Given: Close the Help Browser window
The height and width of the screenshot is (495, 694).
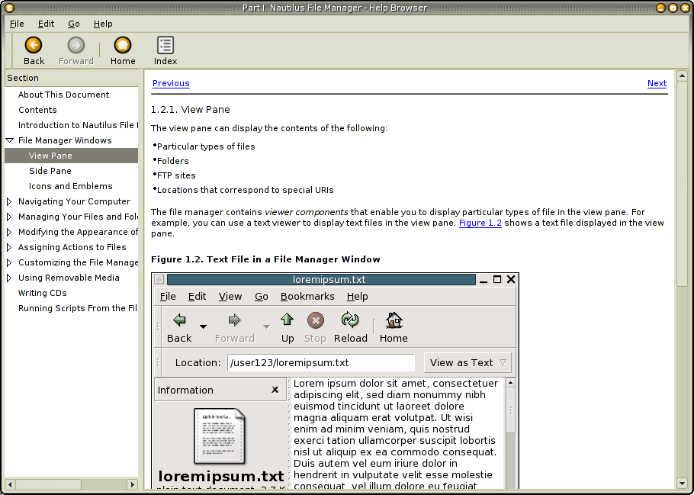Looking at the screenshot, I should [x=685, y=8].
